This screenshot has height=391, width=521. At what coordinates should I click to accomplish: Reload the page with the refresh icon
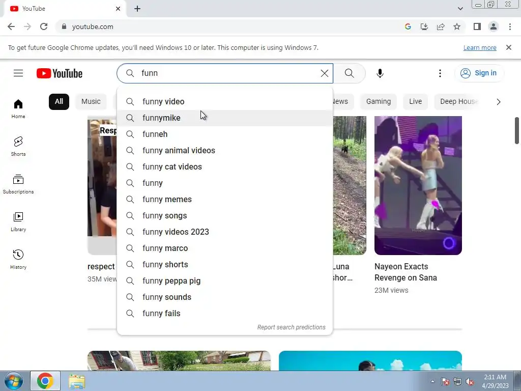click(x=44, y=26)
